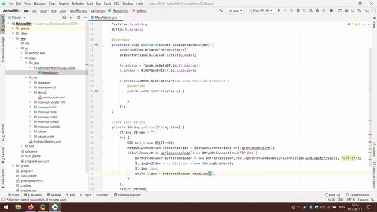Click Expand/Collapse All icon in Project panel
This screenshot has height=212, width=377.
(x=71, y=18)
